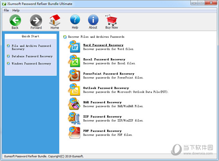Open the Word Password Recovery icon
Image resolution: width=219 pixels, height=161 pixels.
[x=74, y=47]
